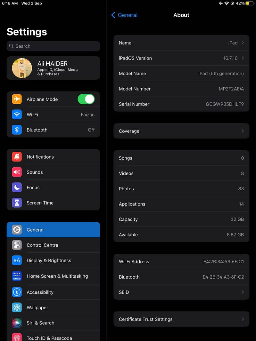Tap the airplane status bar icon
Image resolution: width=256 pixels, height=341 pixels.
[221, 3]
